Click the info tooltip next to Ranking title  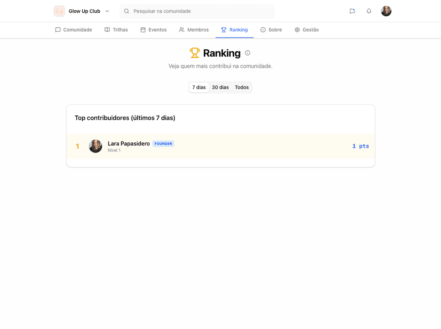pos(247,53)
